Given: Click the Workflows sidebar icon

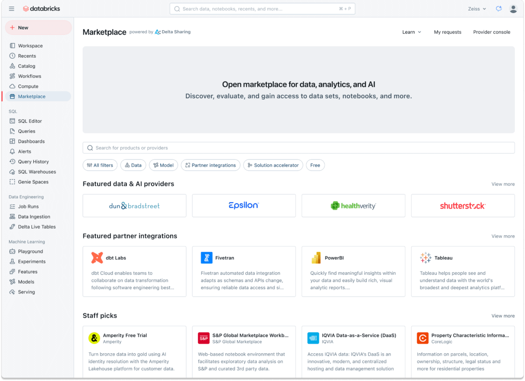Looking at the screenshot, I should [12, 76].
